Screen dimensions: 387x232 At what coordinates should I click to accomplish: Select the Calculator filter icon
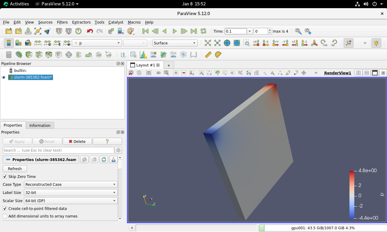pos(9,55)
